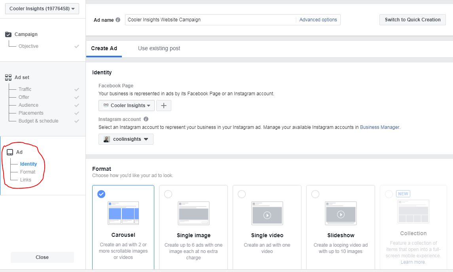Click the checkmark next to Traffic

click(77, 89)
